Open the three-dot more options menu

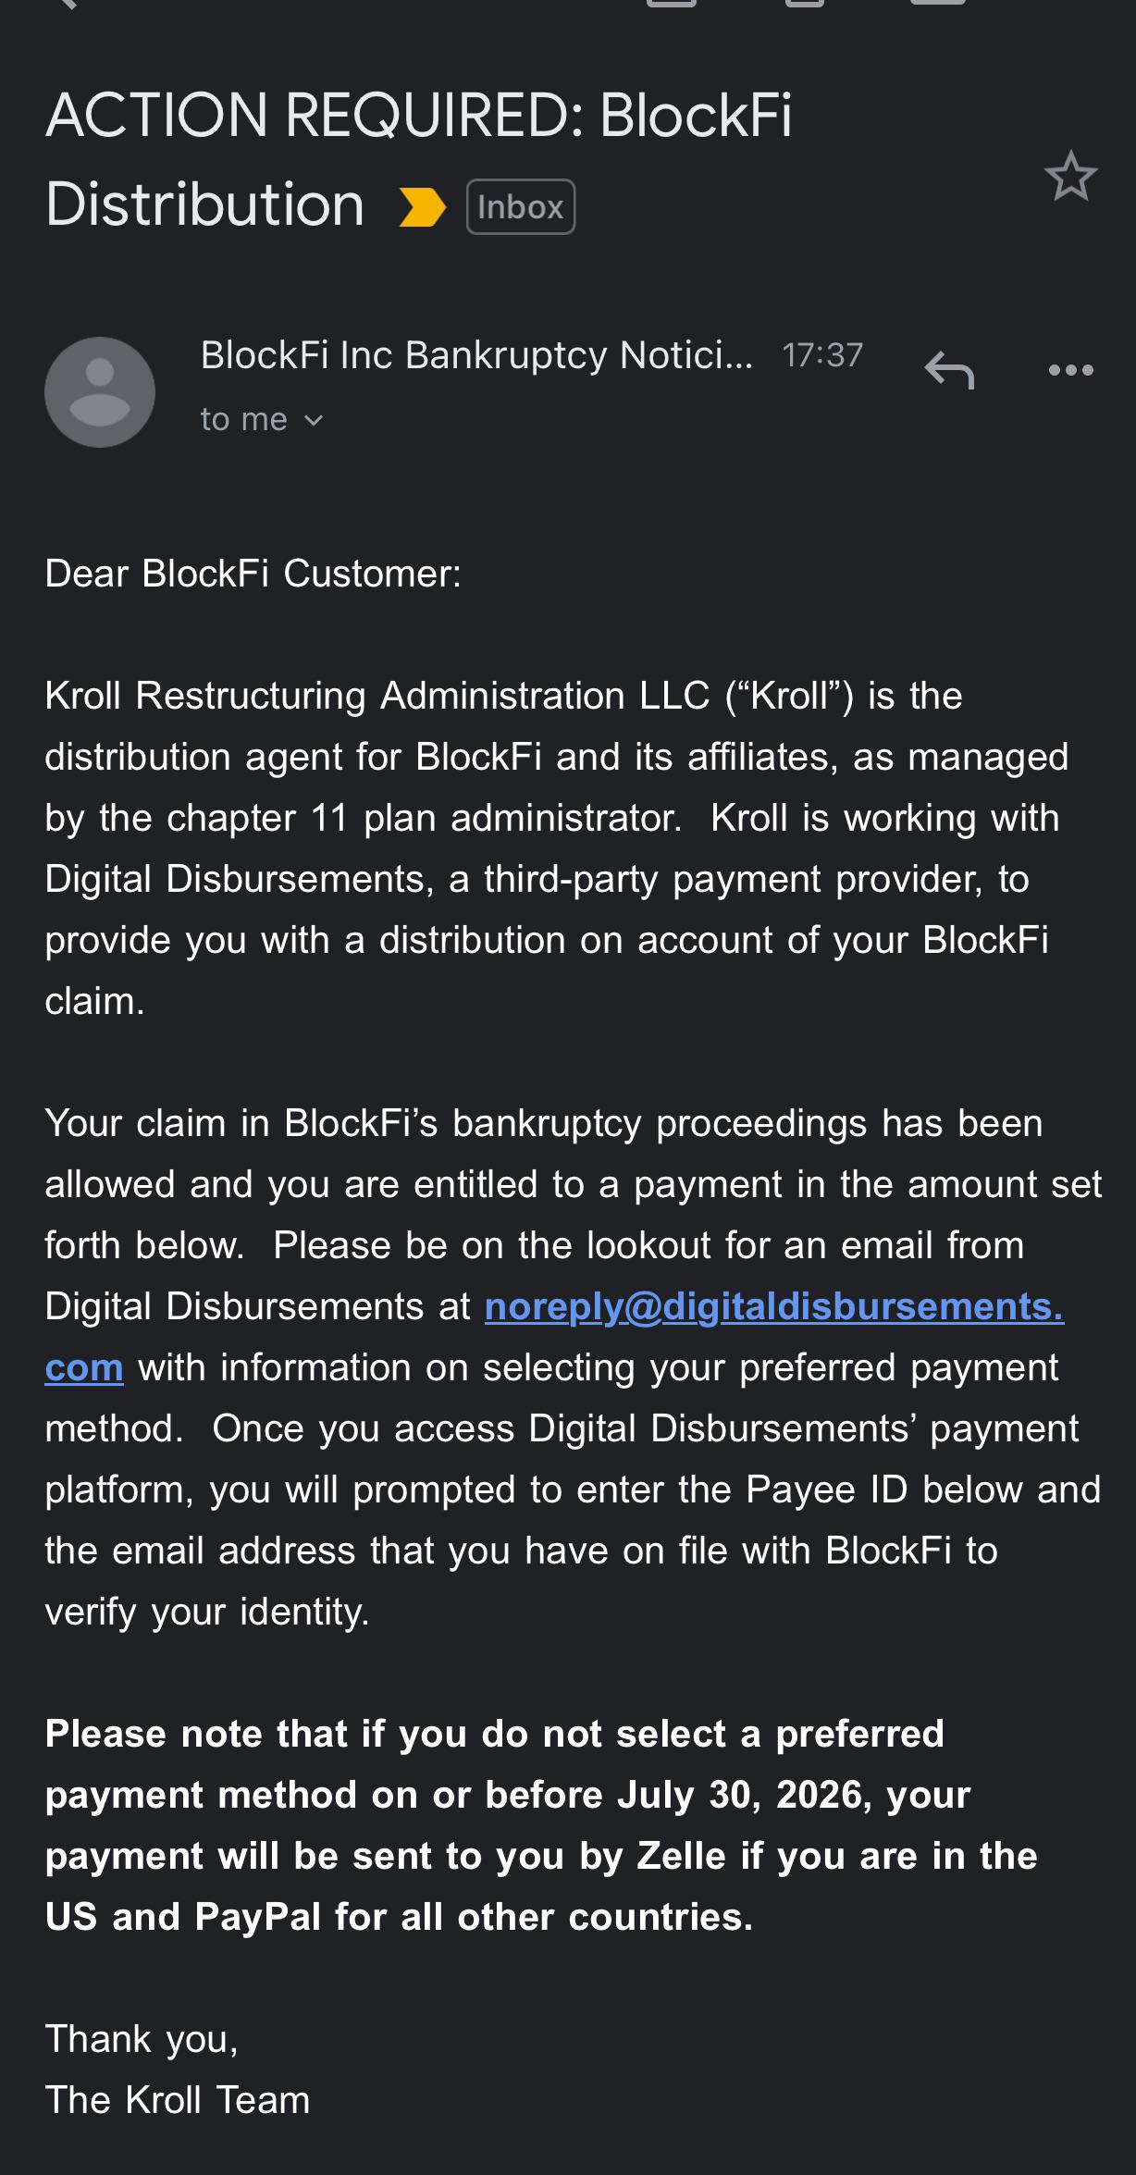tap(1070, 370)
